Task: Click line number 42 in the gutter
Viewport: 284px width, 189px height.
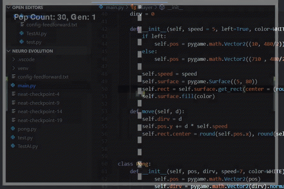Action: tap(105, 29)
